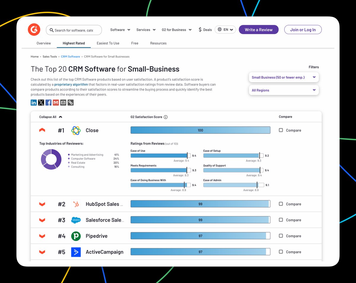
Task: Share via X icon
Action: pos(41,103)
